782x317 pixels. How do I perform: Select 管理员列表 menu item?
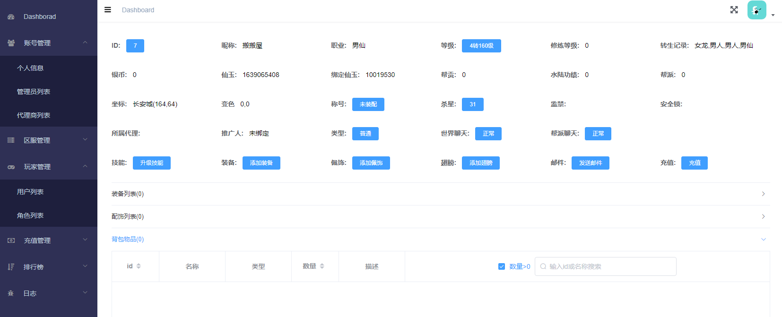(x=34, y=92)
